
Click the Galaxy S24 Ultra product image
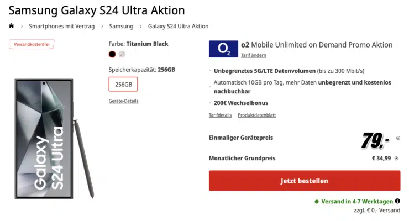point(54,138)
